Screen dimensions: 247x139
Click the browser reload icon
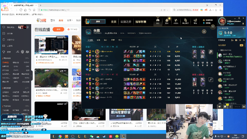click(21, 10)
